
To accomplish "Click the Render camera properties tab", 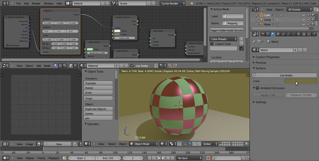I will pos(263,34).
